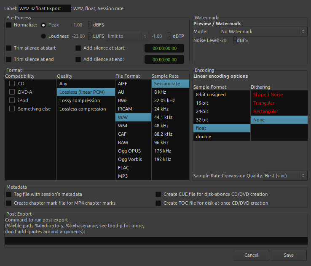Tick the CD compatibility checkbox
Screen dimensions: 311x266
click(12, 84)
